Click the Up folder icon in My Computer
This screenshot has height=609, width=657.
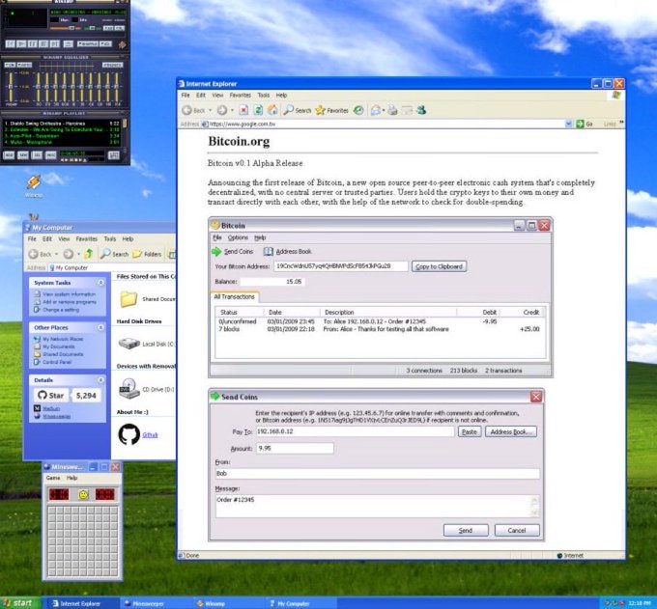(89, 254)
